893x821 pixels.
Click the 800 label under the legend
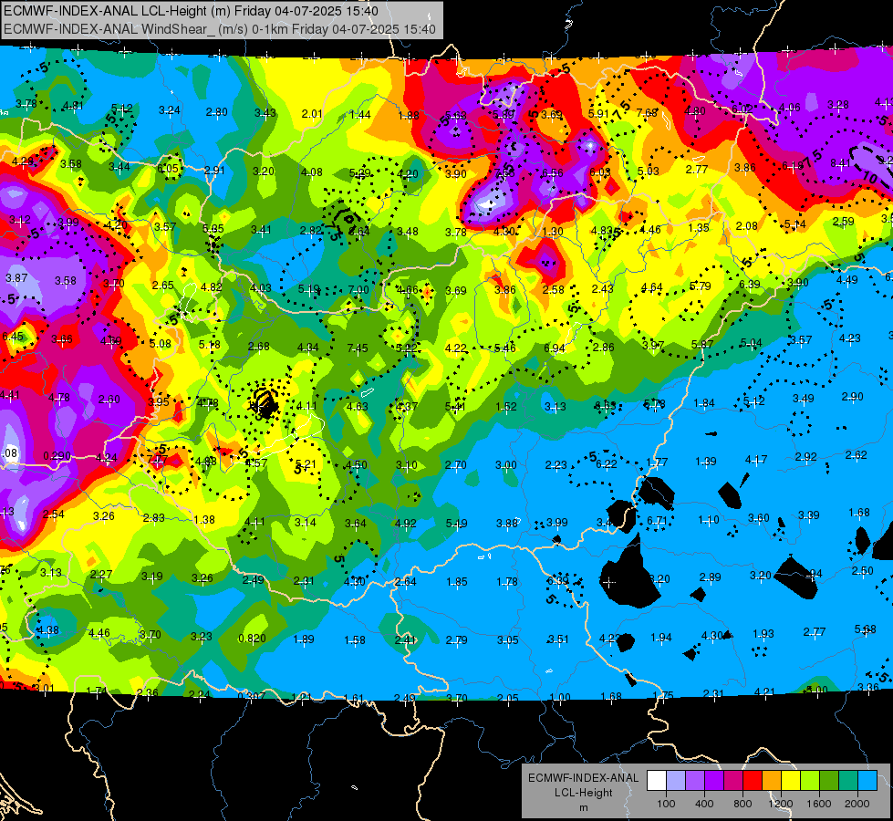(742, 804)
